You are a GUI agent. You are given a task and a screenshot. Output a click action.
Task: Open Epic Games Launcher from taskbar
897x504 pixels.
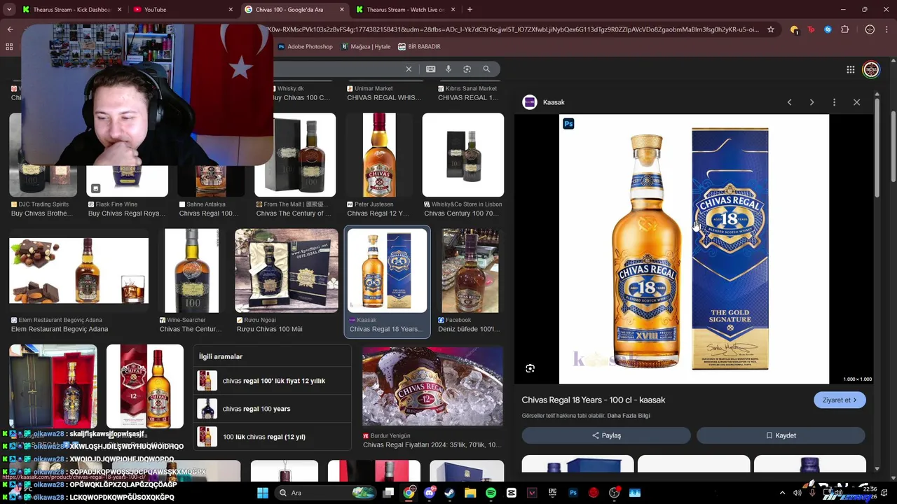tap(552, 493)
